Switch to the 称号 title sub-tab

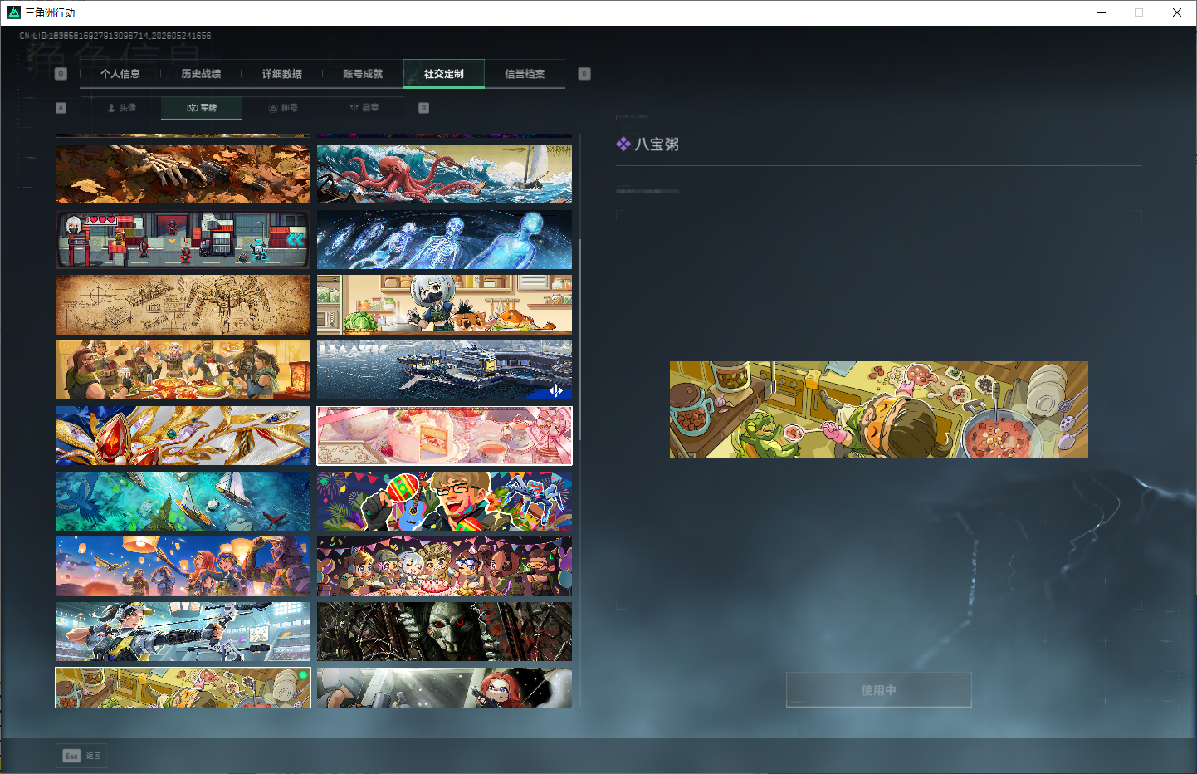click(283, 108)
